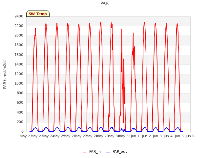Click the 2200 y-axis tick label
210x158 pixels.
(x=19, y=26)
